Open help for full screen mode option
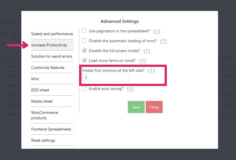 click(x=147, y=51)
